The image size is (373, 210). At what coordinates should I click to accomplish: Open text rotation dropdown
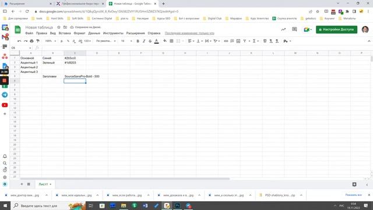pyautogui.click(x=217, y=41)
